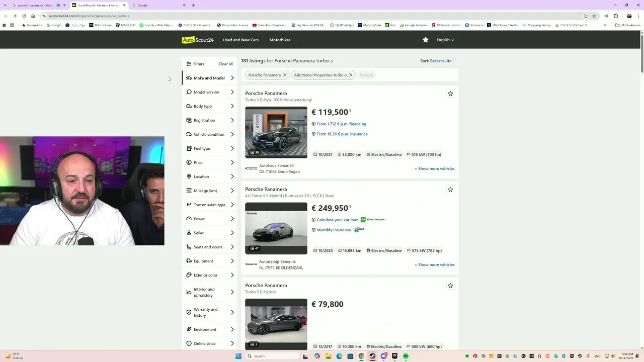Favorite the €249,950 Porsche Panamera listing
This screenshot has width=644, height=362.
click(x=450, y=190)
